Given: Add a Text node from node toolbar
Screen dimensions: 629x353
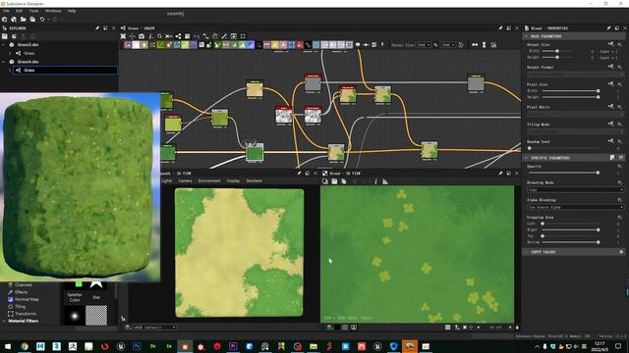Looking at the screenshot, I should [283, 45].
